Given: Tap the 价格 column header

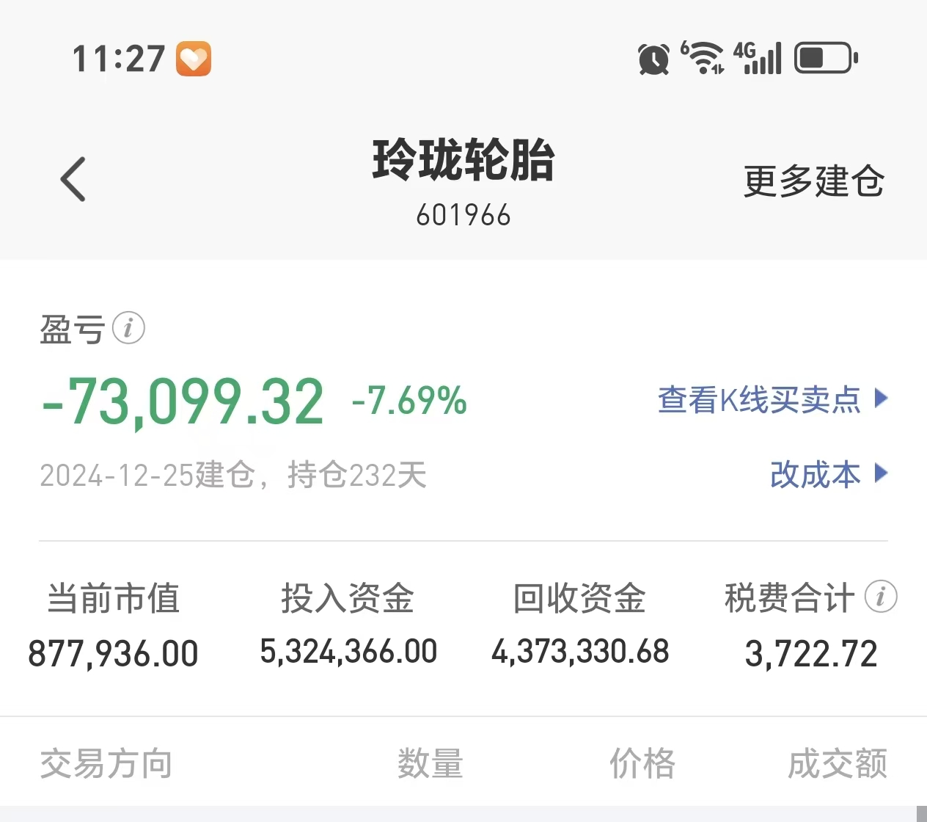Looking at the screenshot, I should (x=642, y=764).
